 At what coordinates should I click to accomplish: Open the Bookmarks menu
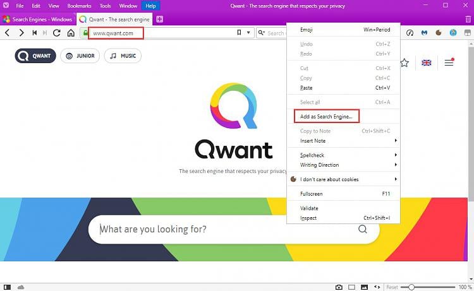[79, 6]
